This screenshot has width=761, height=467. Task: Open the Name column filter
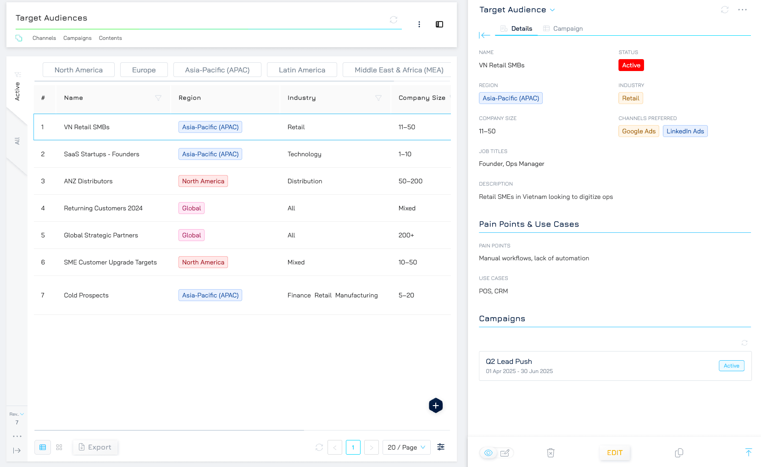coord(158,98)
